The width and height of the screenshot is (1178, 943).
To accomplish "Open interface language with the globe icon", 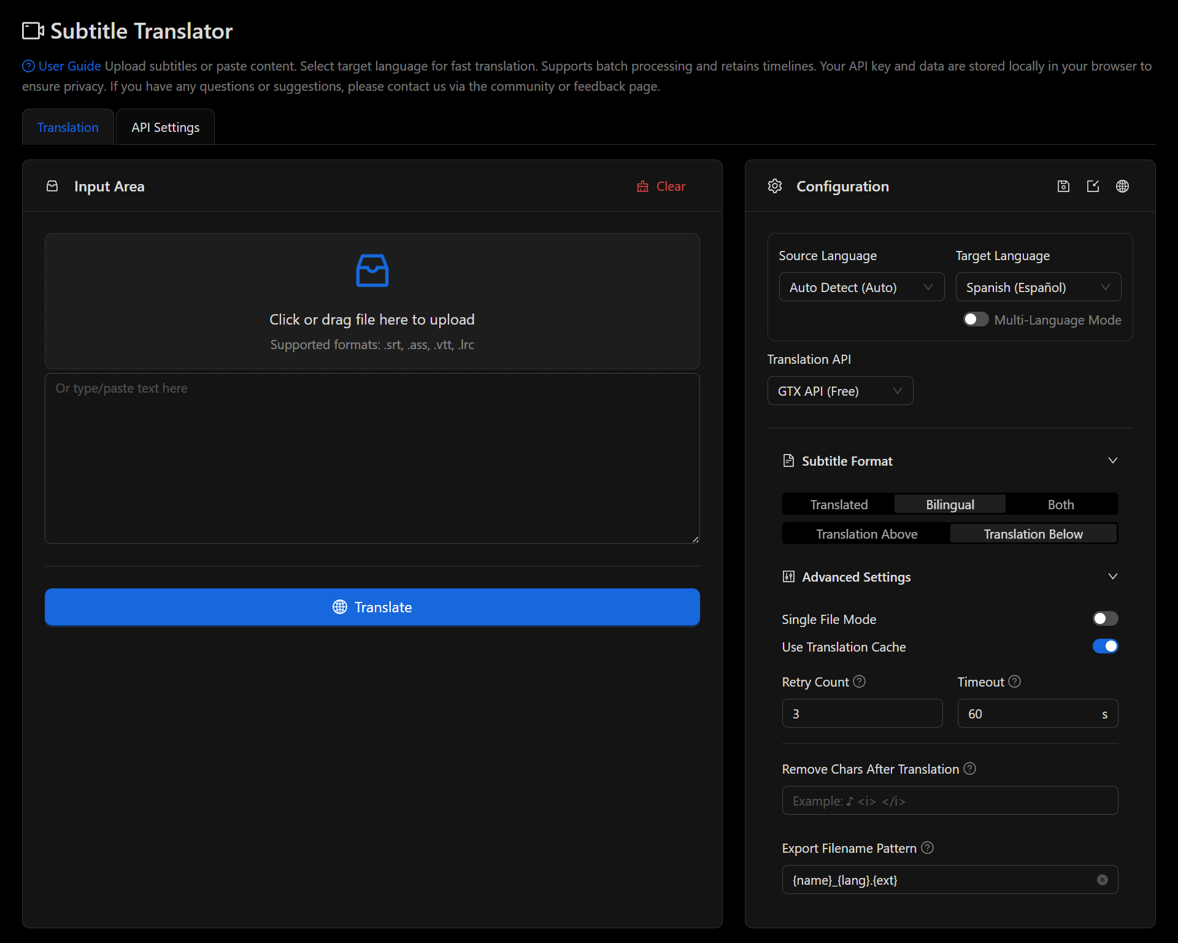I will 1122,186.
